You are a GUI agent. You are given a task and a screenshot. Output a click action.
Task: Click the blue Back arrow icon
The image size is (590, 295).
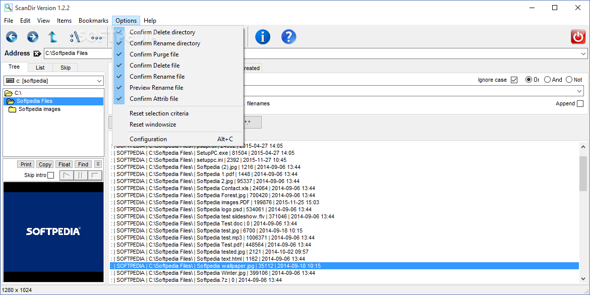[12, 37]
